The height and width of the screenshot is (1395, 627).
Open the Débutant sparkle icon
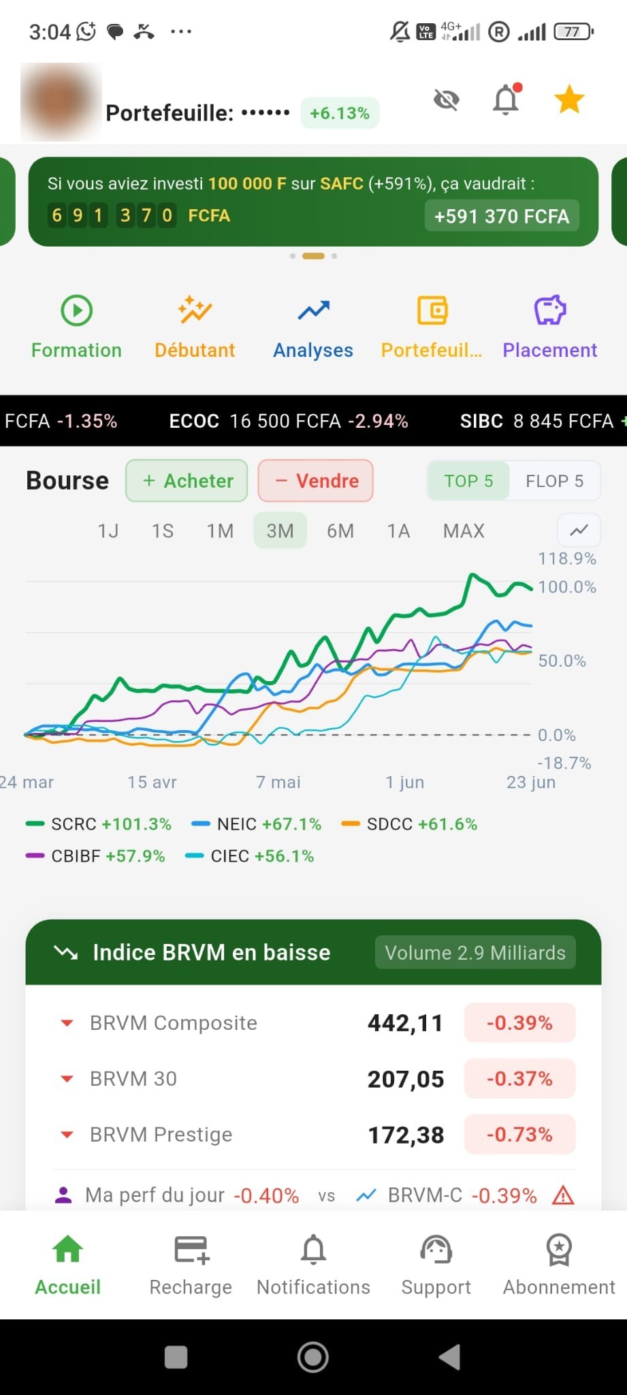click(195, 311)
